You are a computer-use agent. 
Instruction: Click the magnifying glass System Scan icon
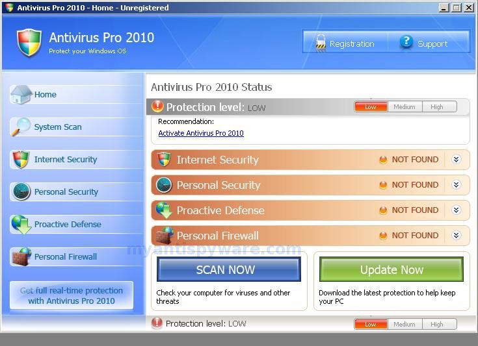[21, 127]
